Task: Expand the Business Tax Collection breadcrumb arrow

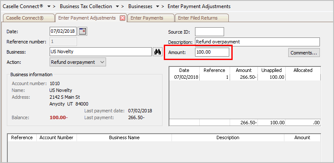Action: [x=117, y=6]
